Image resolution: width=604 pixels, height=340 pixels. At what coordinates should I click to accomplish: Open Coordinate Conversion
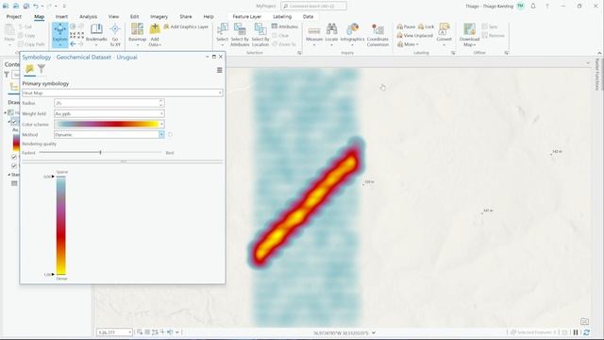point(377,35)
